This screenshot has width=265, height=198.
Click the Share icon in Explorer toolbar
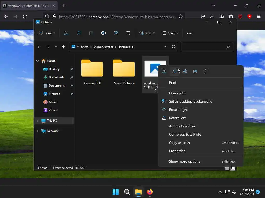tap(116, 33)
